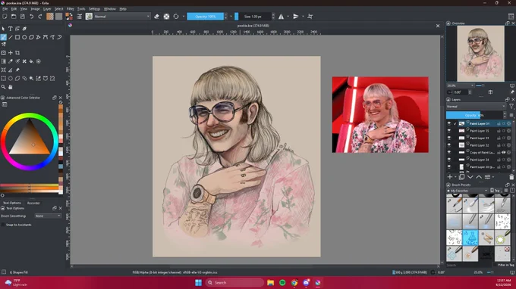Viewport: 516px width, 289px height.
Task: Select the Measure tool
Action: tap(10, 70)
